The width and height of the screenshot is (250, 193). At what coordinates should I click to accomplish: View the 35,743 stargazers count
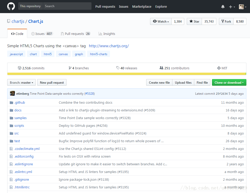209,22
